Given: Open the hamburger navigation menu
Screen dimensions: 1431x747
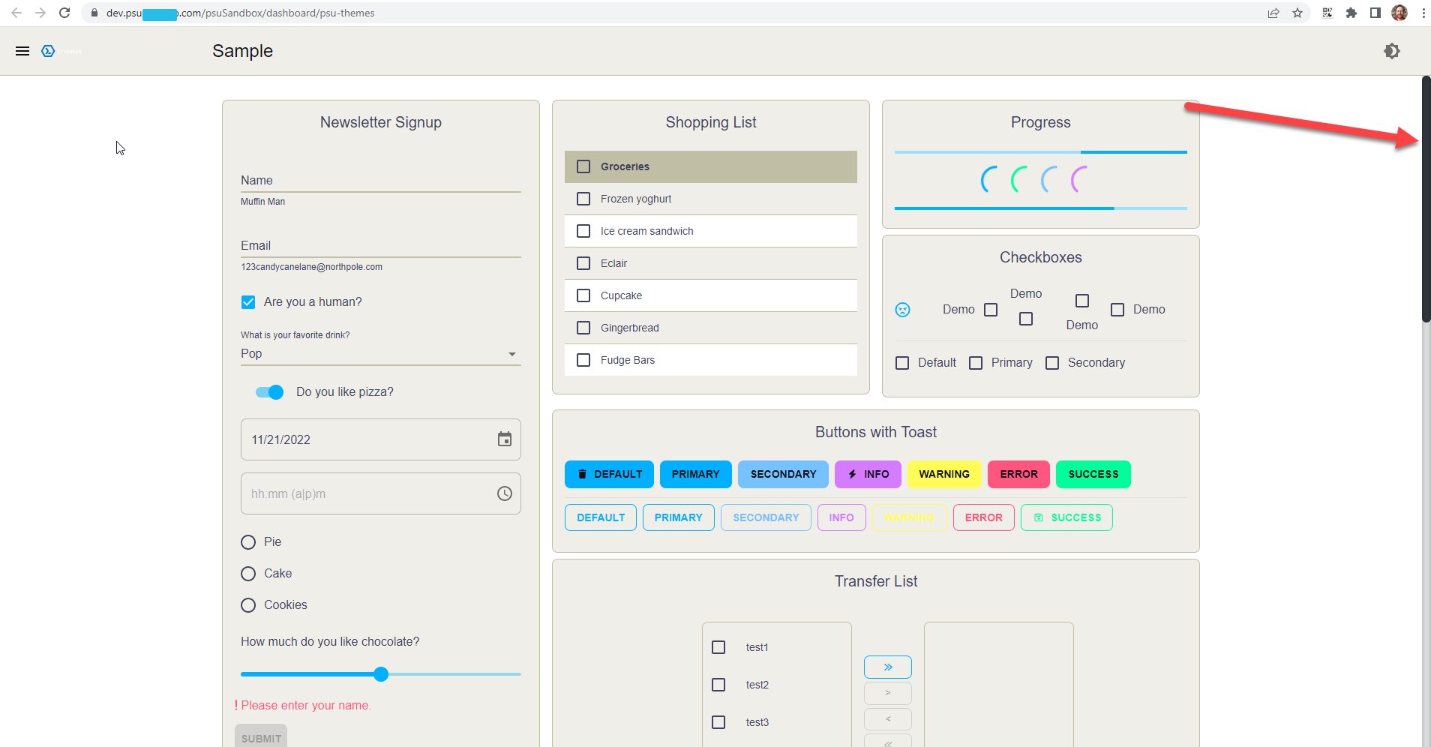Looking at the screenshot, I should [22, 50].
